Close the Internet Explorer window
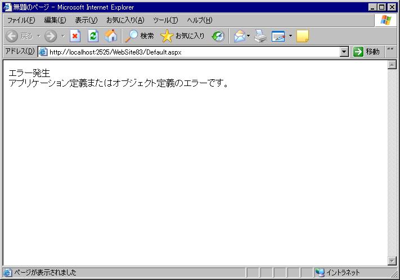Screen dimensions: 400x280 (392, 7)
